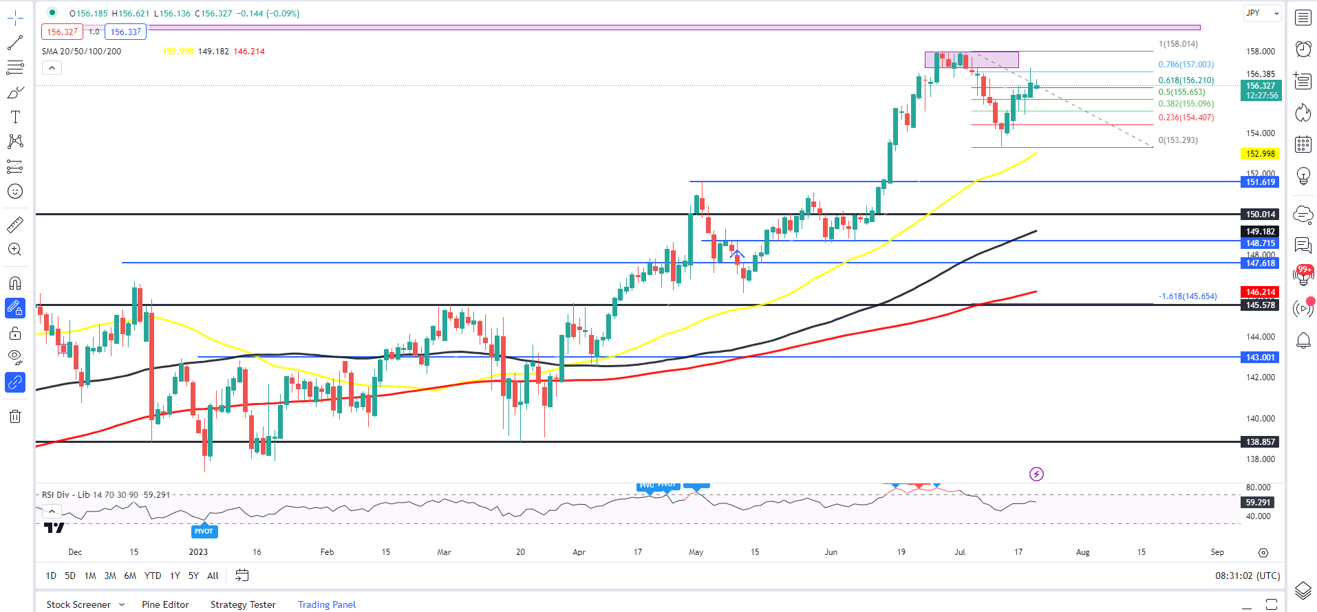Open the calendar panel icon
The image size is (1317, 612).
click(x=1303, y=144)
